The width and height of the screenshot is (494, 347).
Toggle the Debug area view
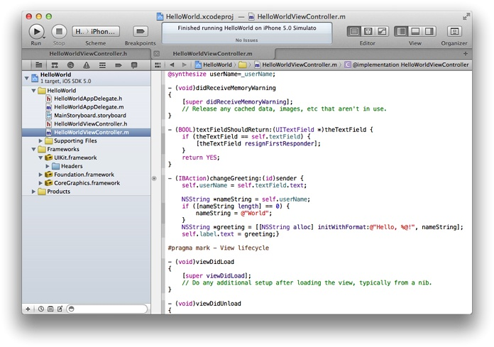pos(415,31)
